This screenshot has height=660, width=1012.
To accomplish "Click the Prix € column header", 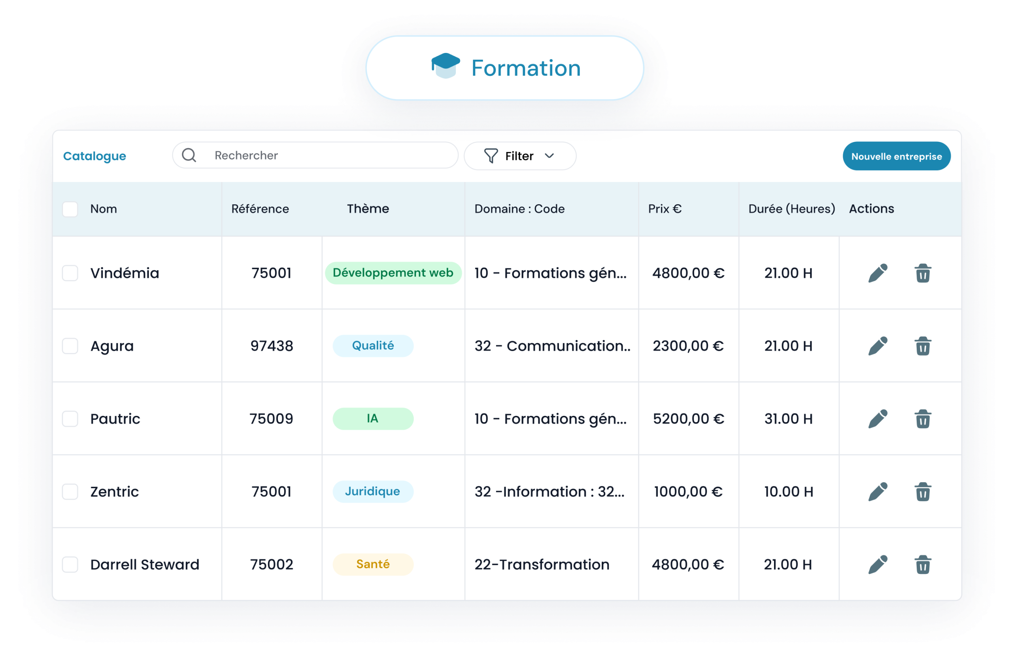I will 664,209.
